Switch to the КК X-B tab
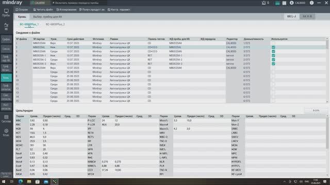The width and height of the screenshot is (330, 185). tap(307, 16)
